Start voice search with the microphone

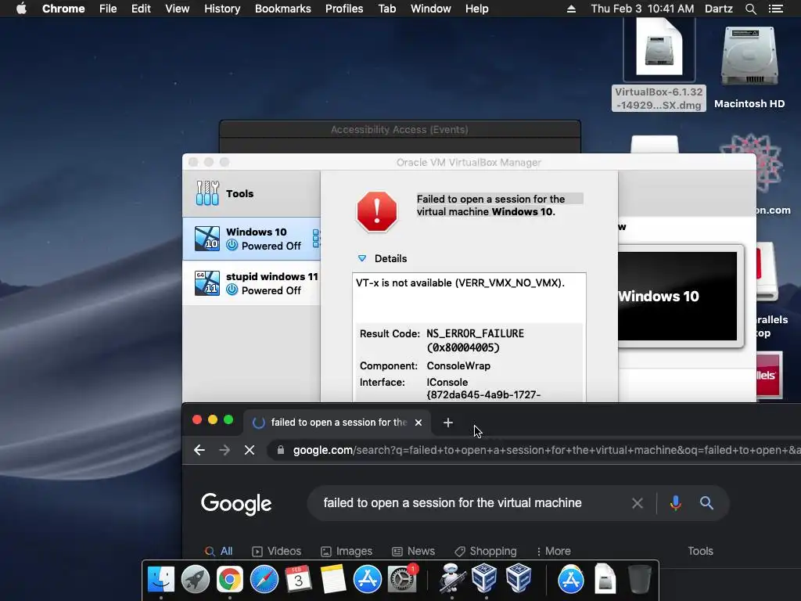pyautogui.click(x=675, y=503)
